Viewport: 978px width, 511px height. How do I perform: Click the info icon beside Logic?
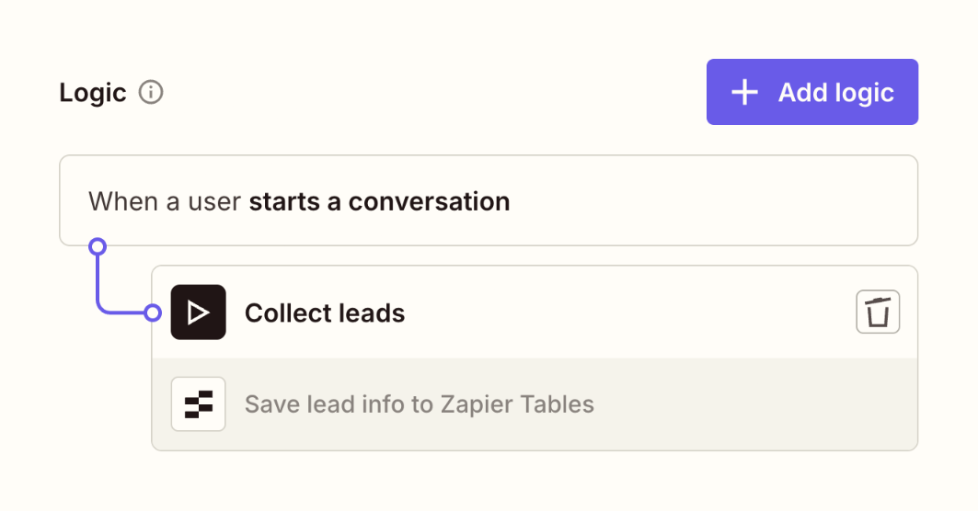click(151, 93)
